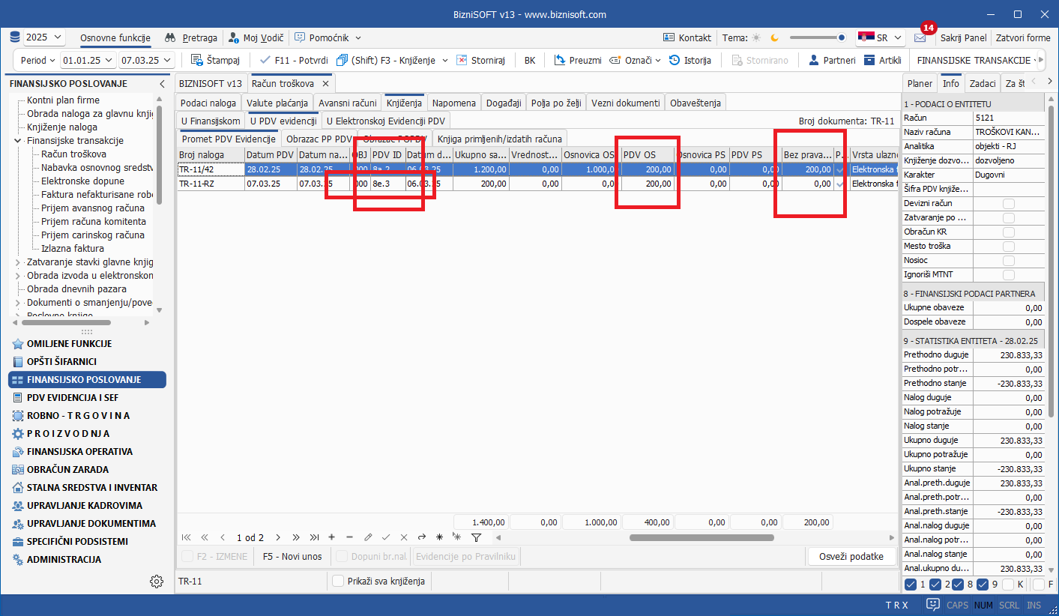Expand Zatvaranje stavki glavne knjige tree node
This screenshot has height=616, width=1059.
pos(18,262)
